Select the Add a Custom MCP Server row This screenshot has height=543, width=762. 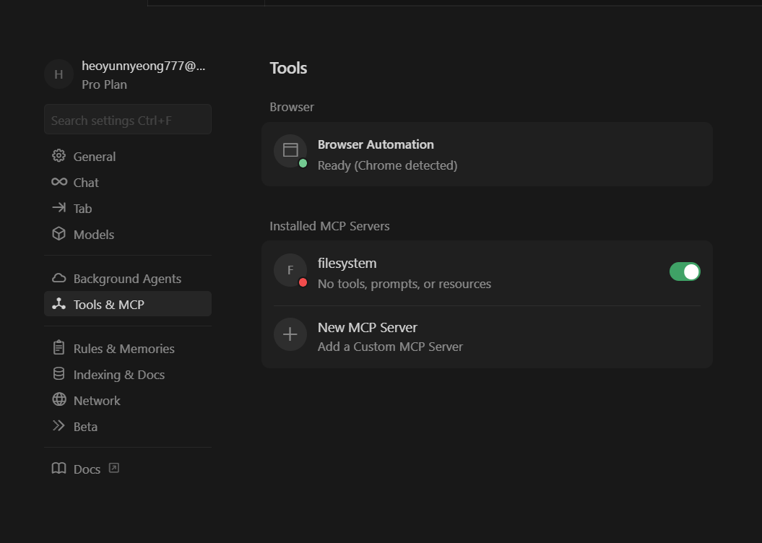pos(390,347)
